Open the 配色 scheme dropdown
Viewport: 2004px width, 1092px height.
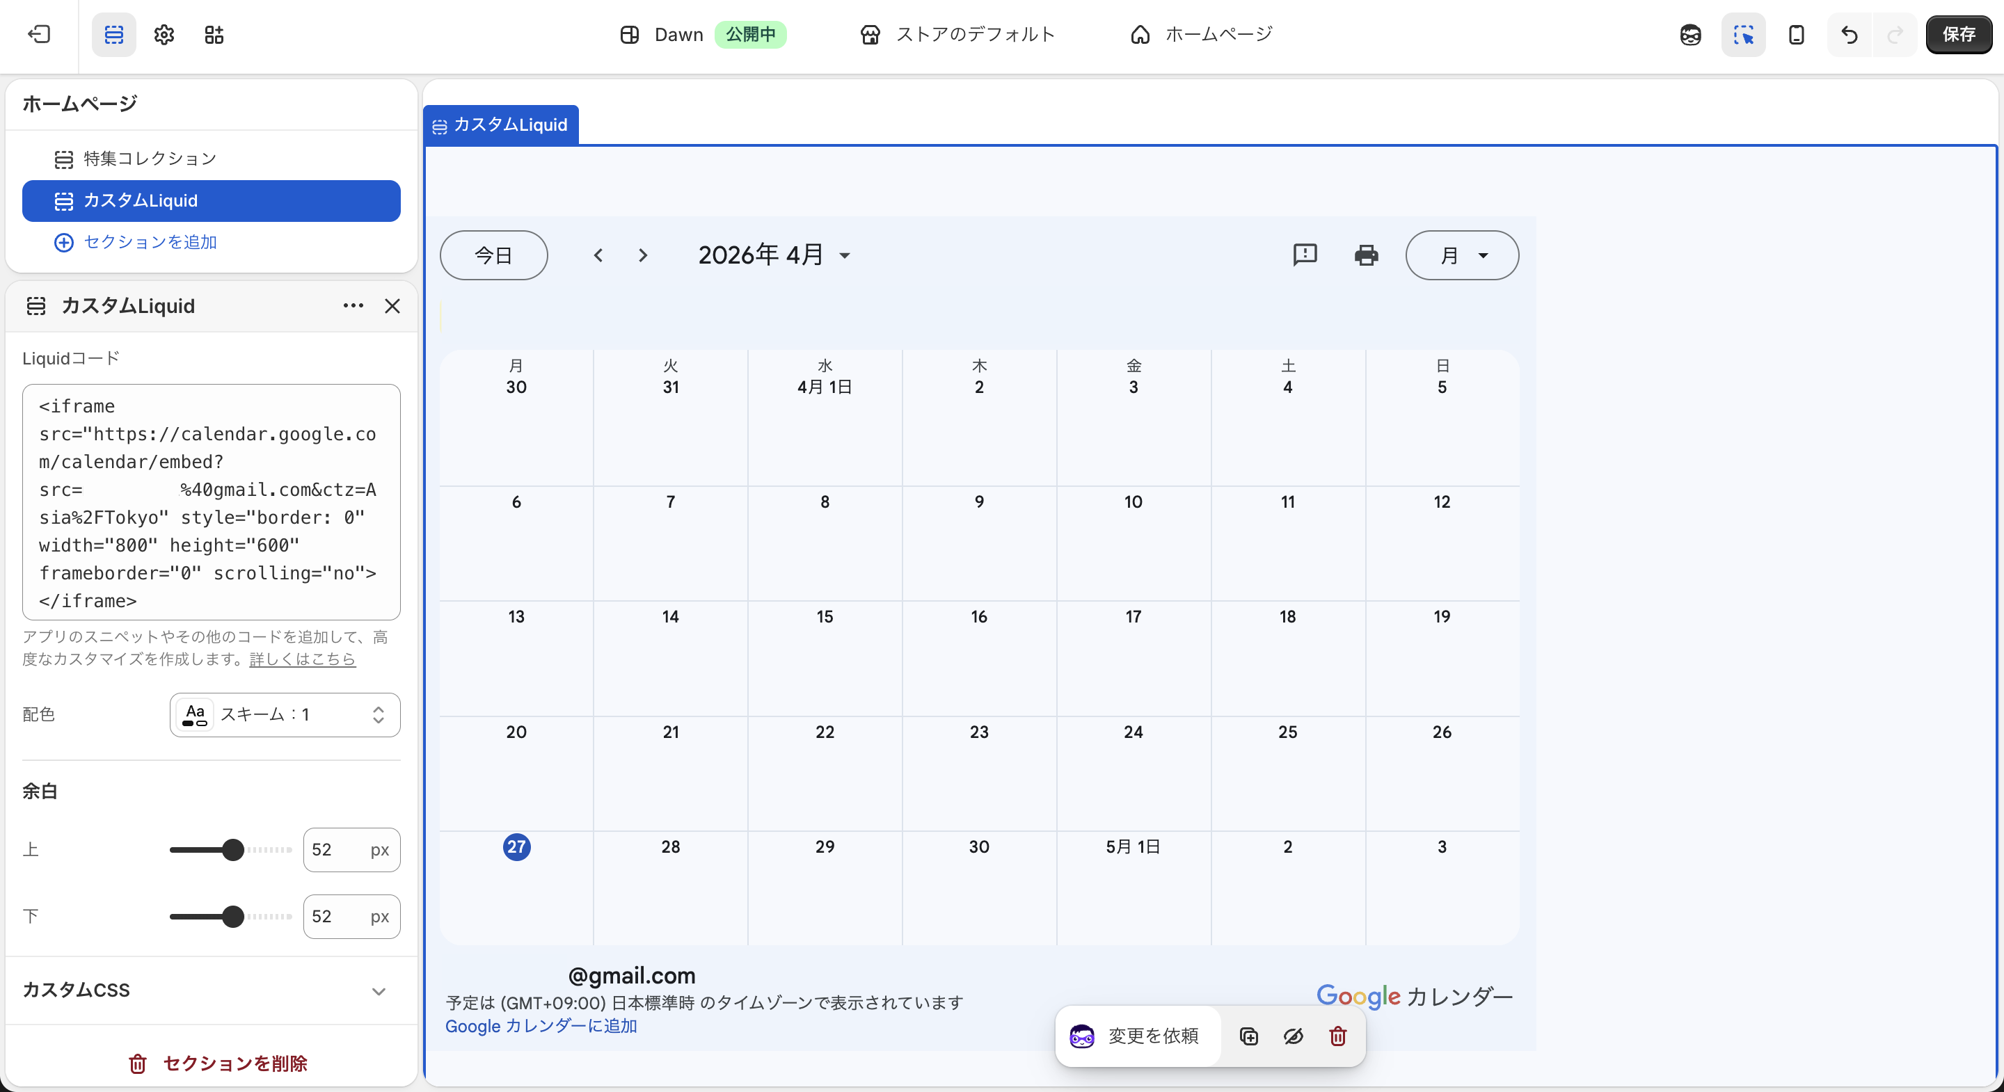click(284, 715)
